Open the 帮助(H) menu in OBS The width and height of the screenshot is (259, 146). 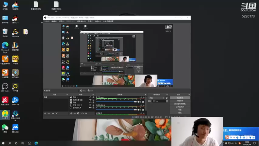click(98, 21)
